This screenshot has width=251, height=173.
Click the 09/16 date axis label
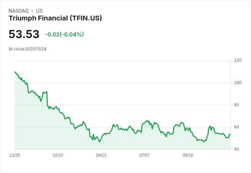(188, 155)
